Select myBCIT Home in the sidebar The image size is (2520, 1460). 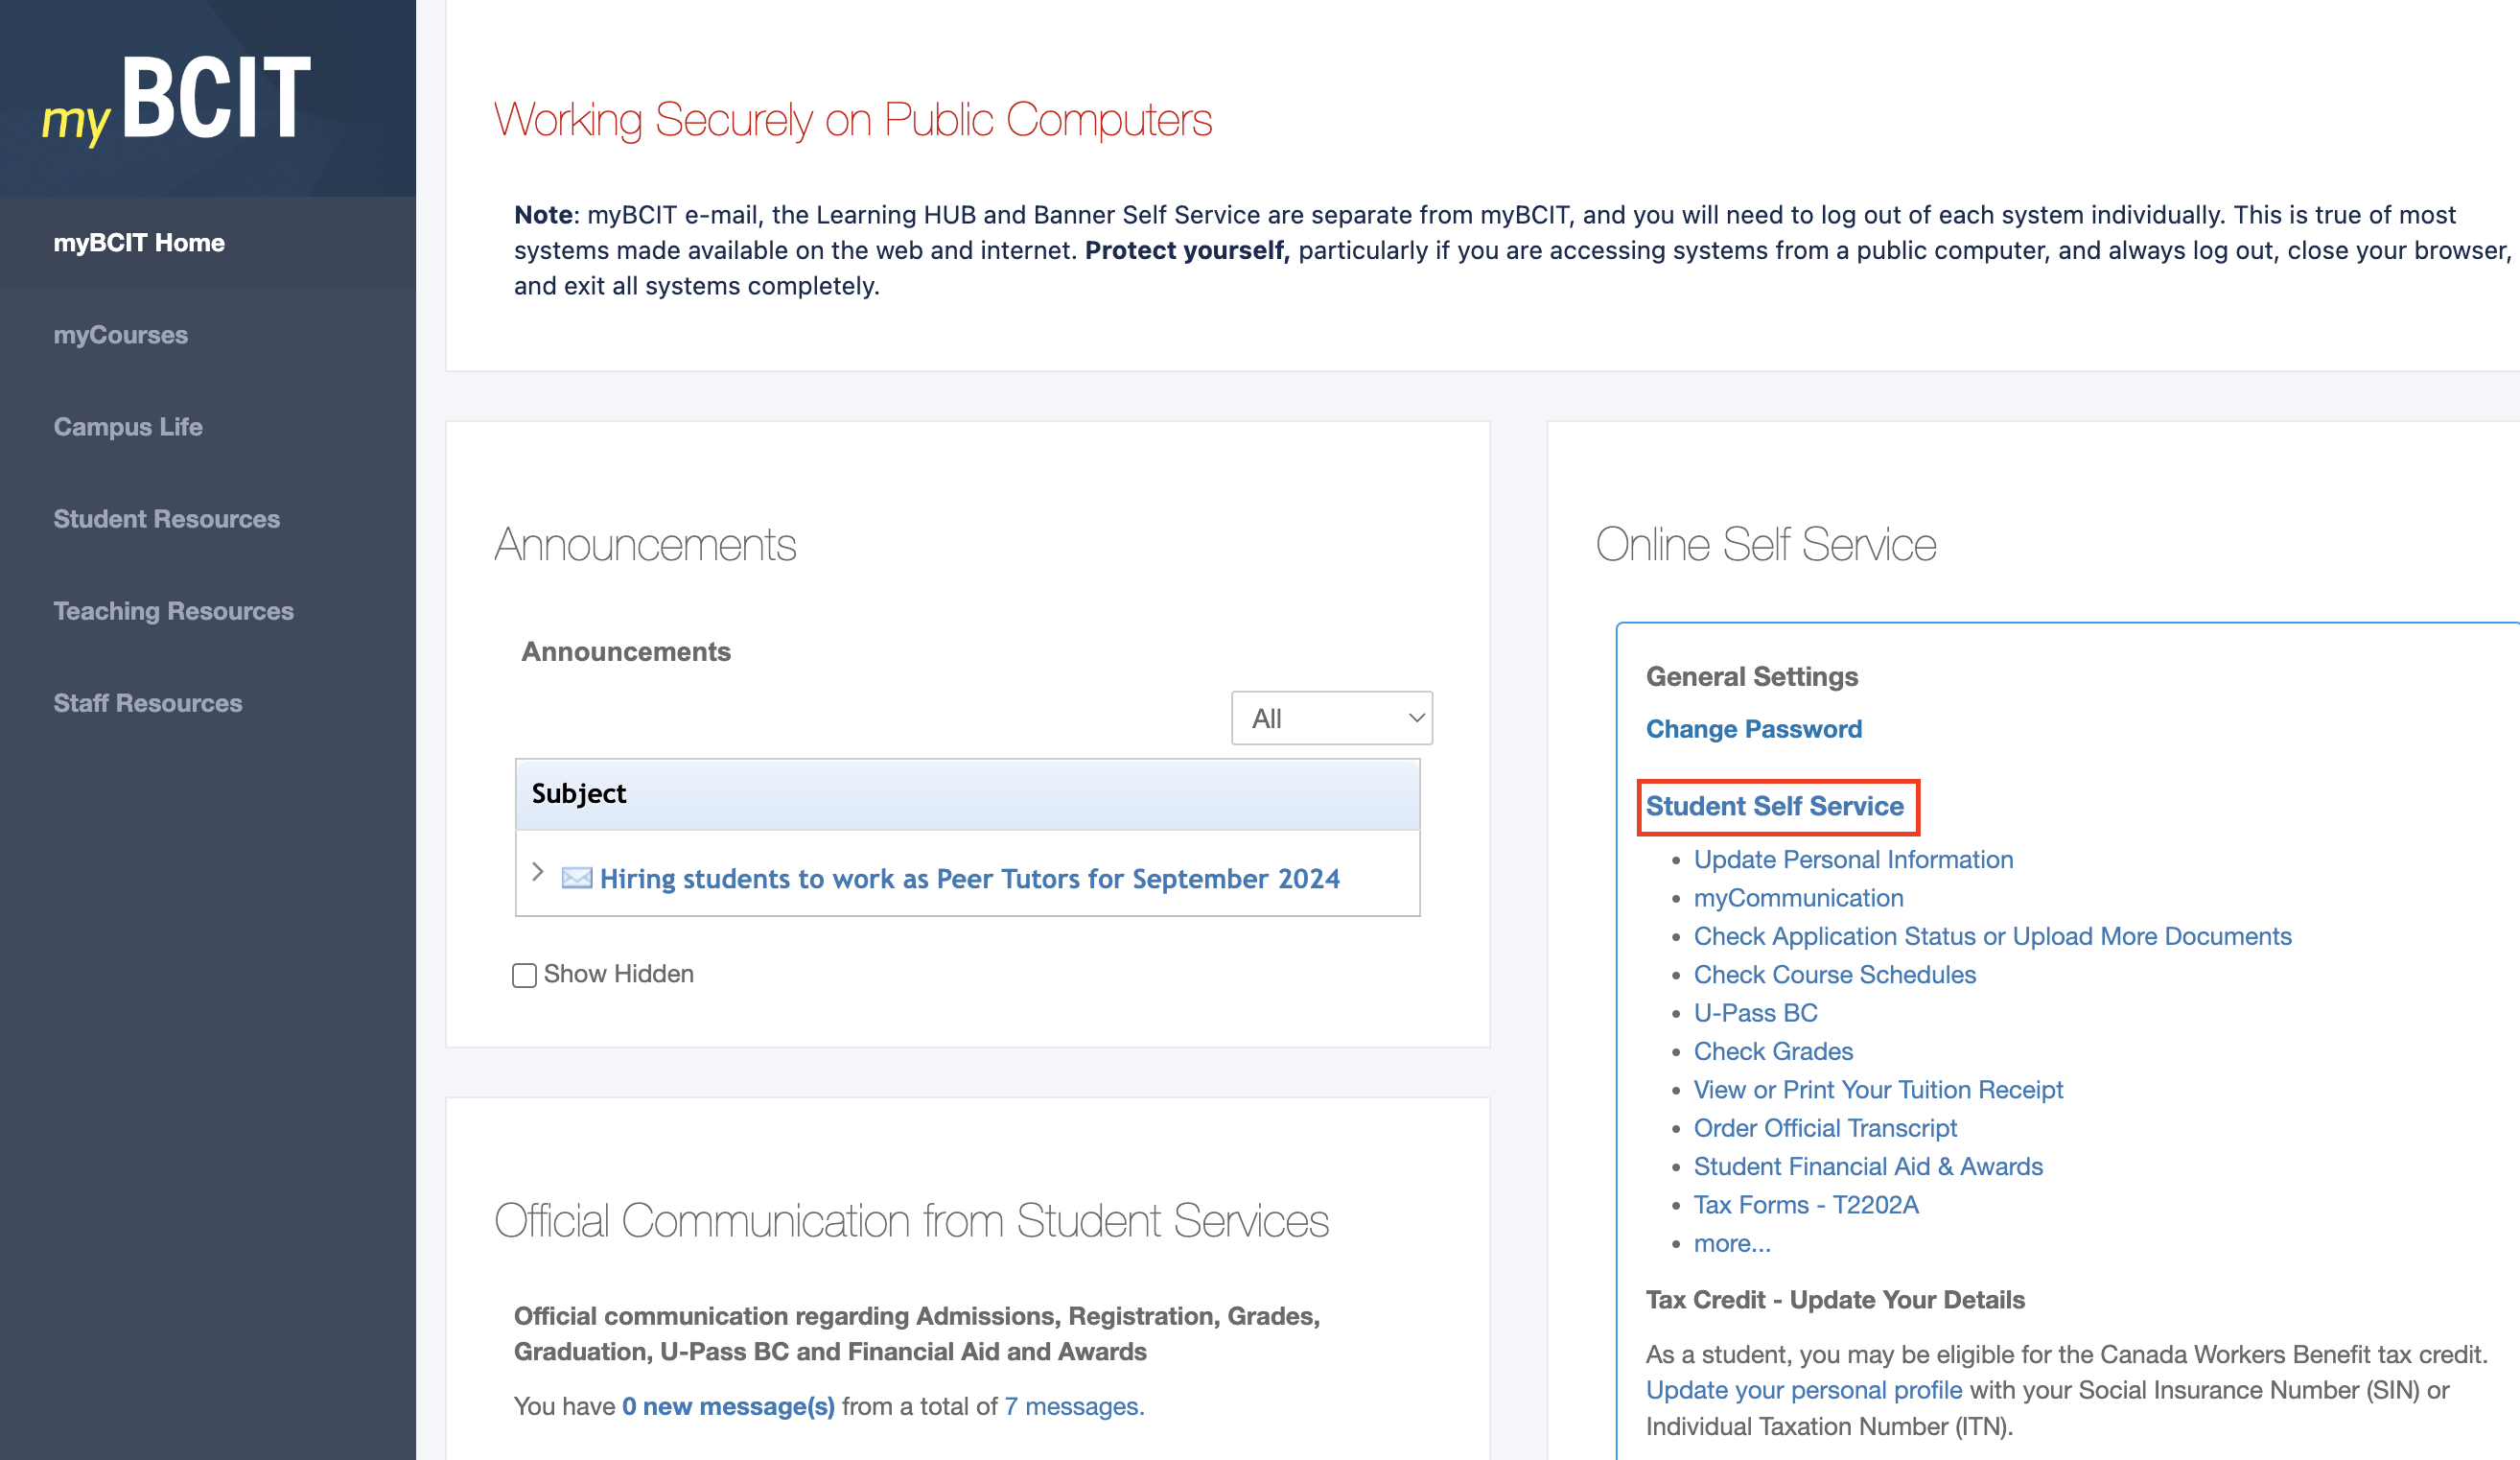[139, 242]
